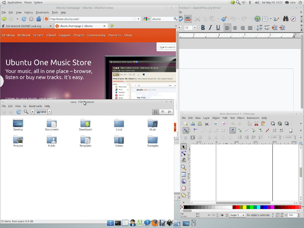Pick magenta swatch in Inkscape palette
304x228 pixels.
click(x=272, y=207)
